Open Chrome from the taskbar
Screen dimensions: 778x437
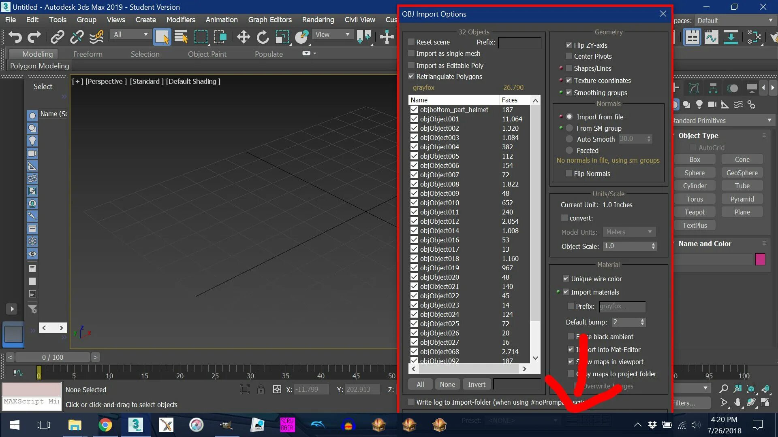click(x=105, y=425)
